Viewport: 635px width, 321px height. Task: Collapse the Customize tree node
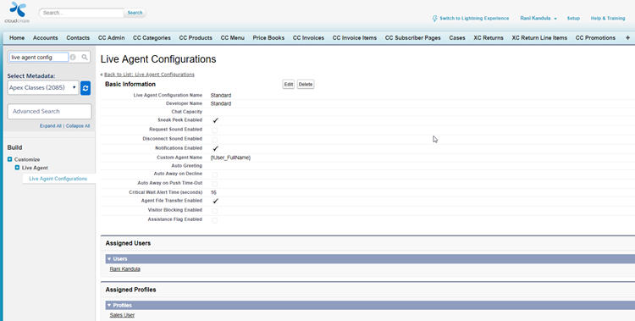(9, 159)
